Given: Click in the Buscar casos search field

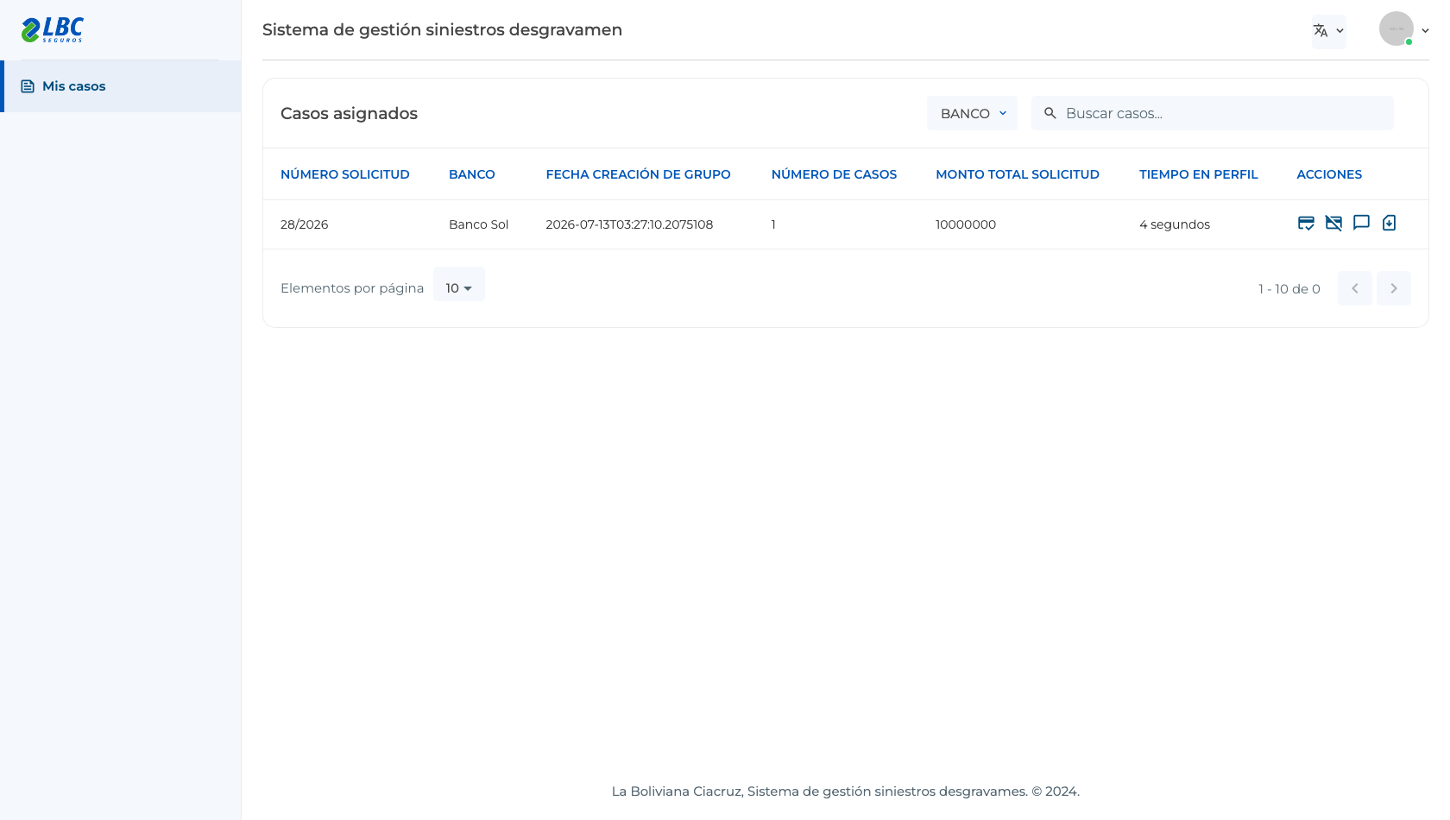Looking at the screenshot, I should (x=1213, y=113).
